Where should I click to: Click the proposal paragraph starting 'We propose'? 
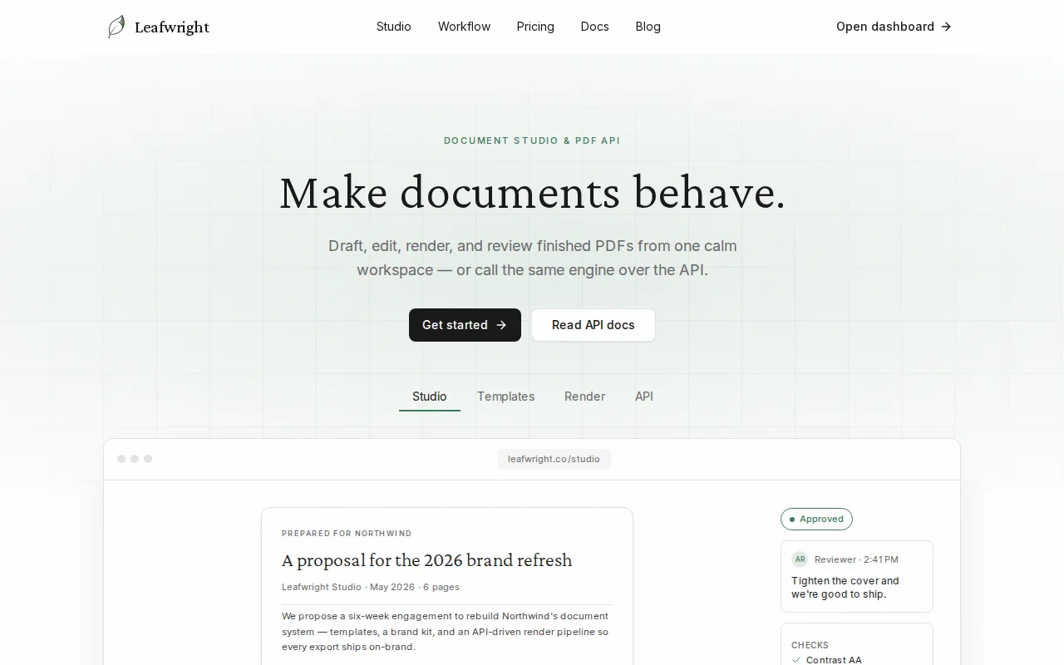click(446, 632)
